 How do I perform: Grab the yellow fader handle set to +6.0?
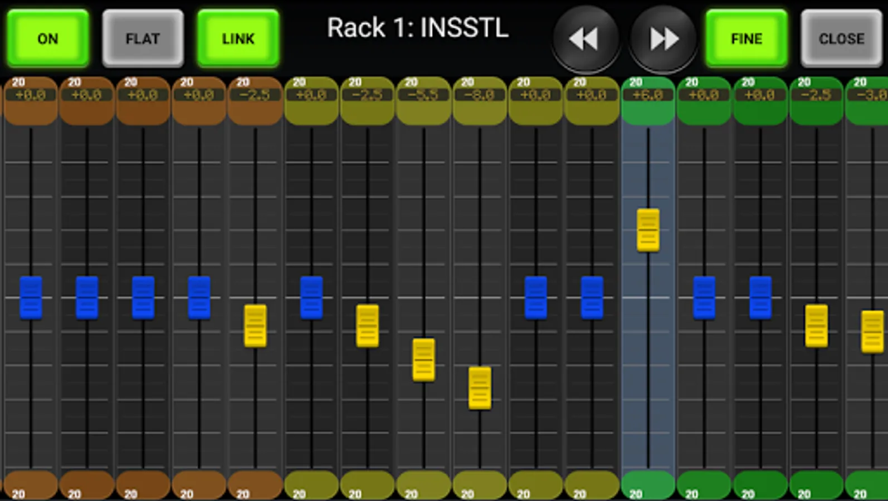tap(648, 230)
